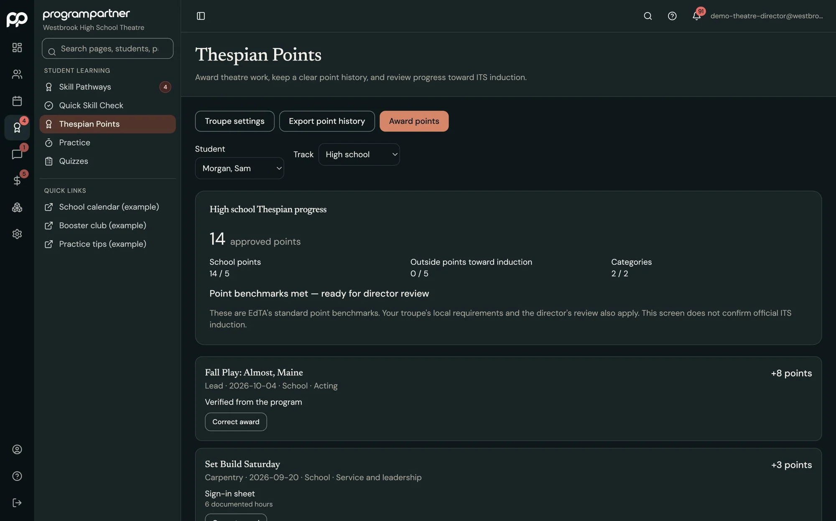Open the dollar sign finances icon
Viewport: 836px width, 521px height.
pyautogui.click(x=17, y=181)
